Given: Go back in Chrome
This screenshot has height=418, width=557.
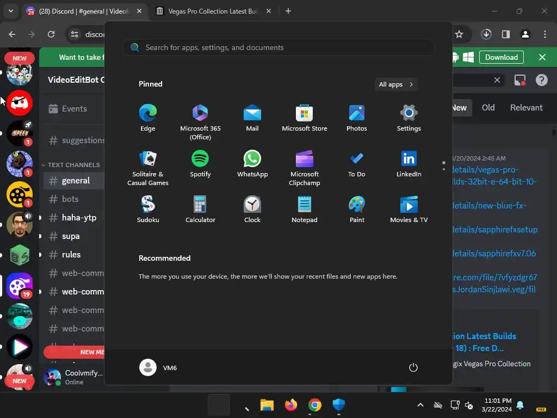Looking at the screenshot, I should [12, 34].
